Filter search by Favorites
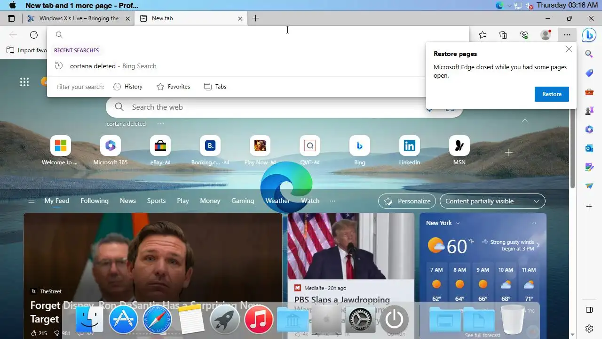602x339 pixels. click(173, 87)
